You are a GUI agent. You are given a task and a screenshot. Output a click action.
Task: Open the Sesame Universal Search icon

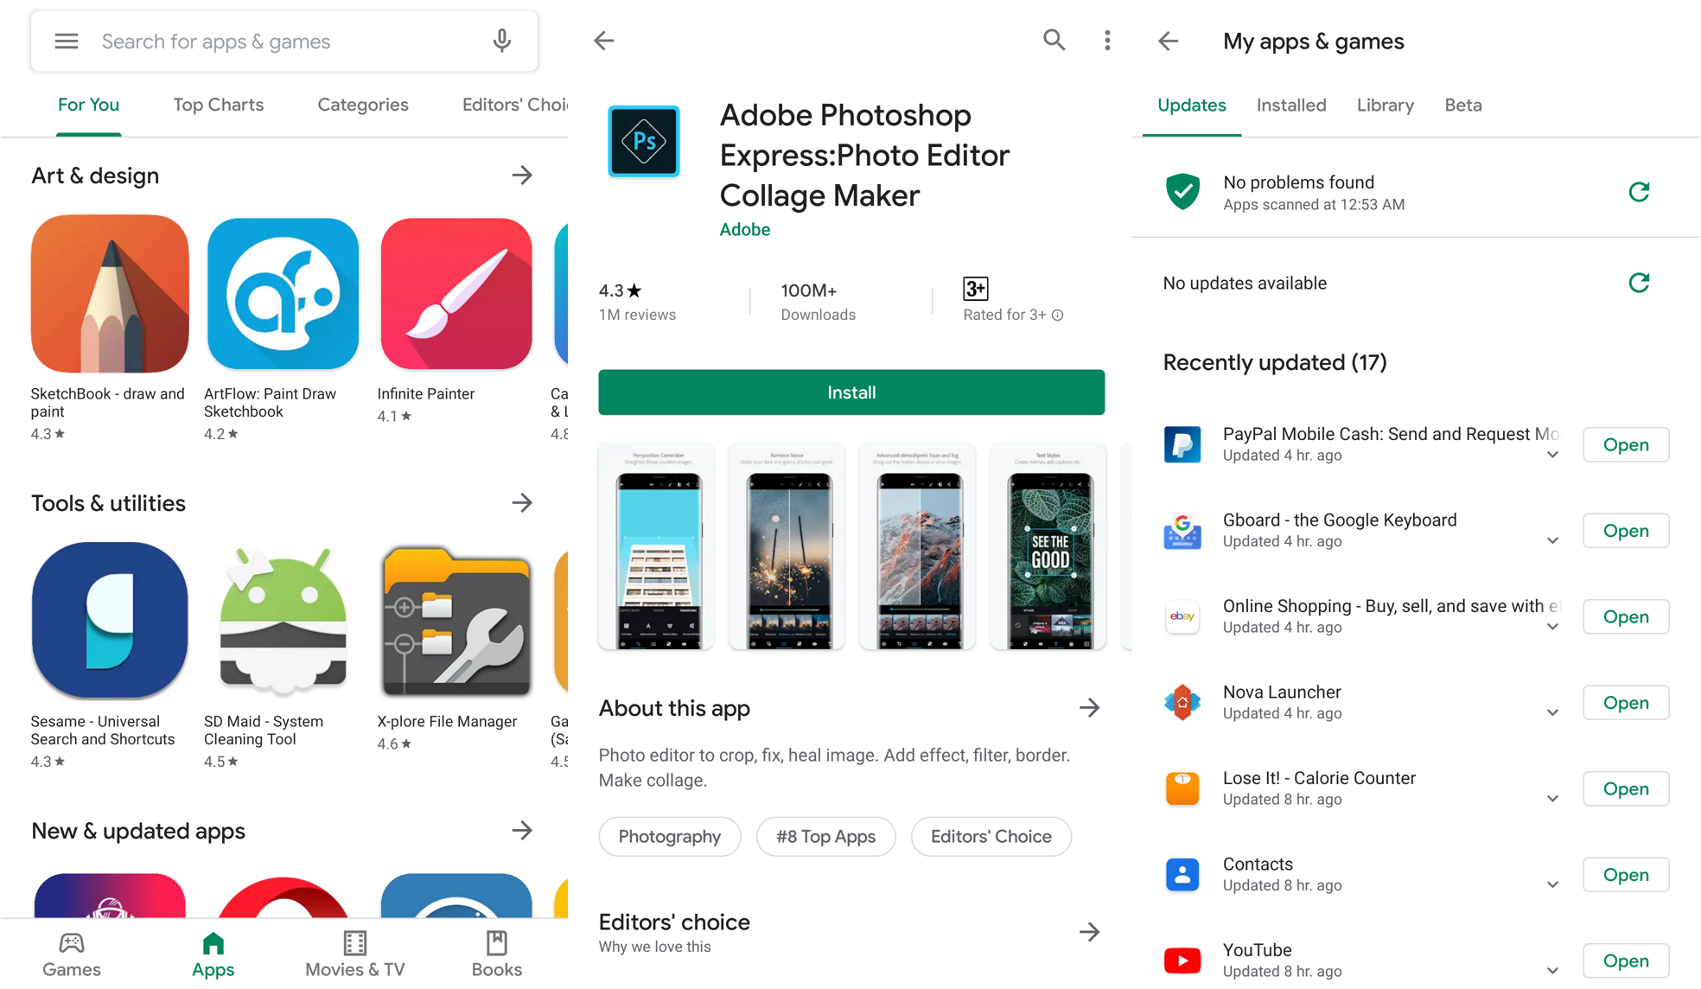[x=110, y=620]
